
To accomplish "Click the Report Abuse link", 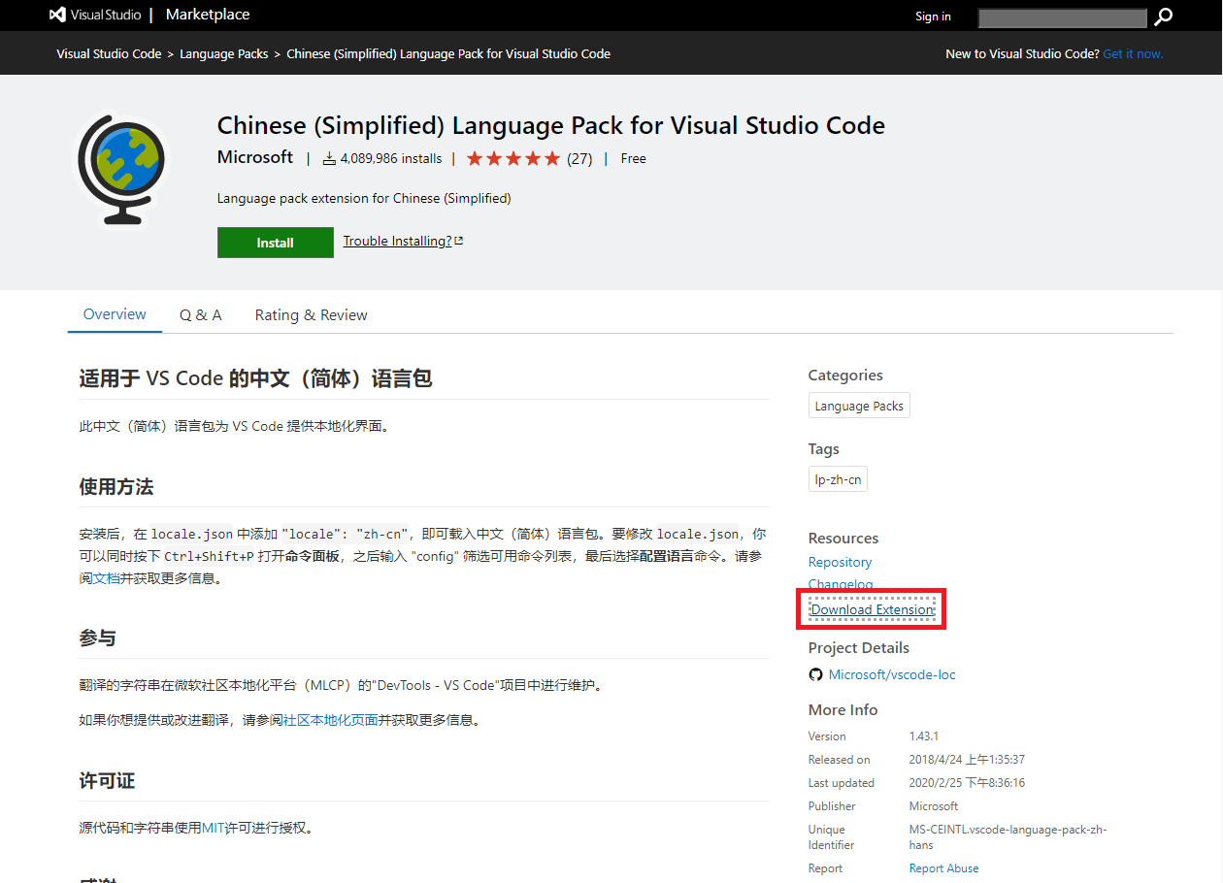I will (x=943, y=868).
